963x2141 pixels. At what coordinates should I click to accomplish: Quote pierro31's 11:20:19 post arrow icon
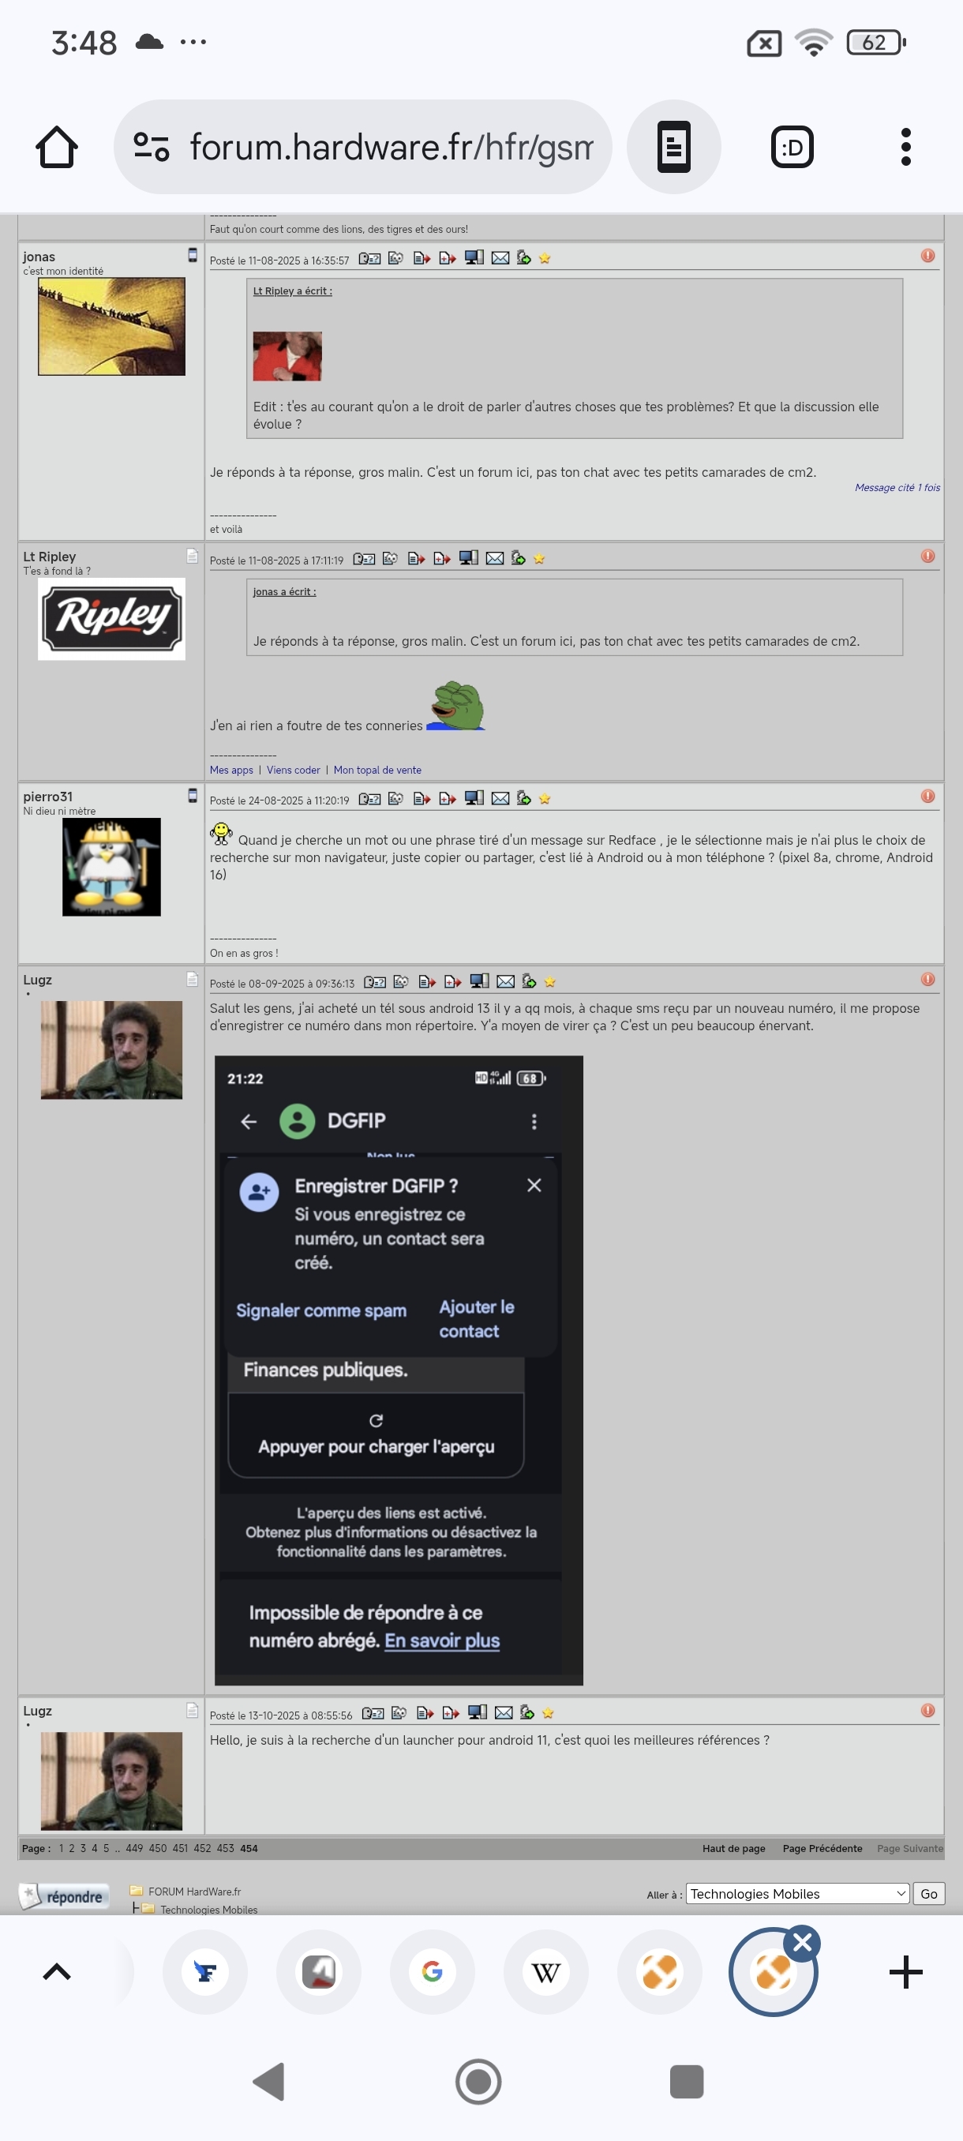point(422,799)
